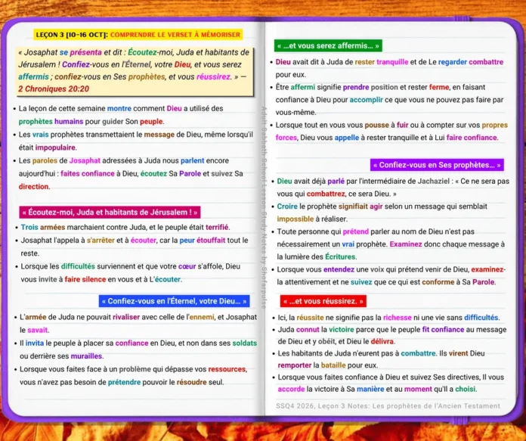Viewport: 526px width, 441px height.
Task: Select the green word "soldats"
Action: click(245, 343)
